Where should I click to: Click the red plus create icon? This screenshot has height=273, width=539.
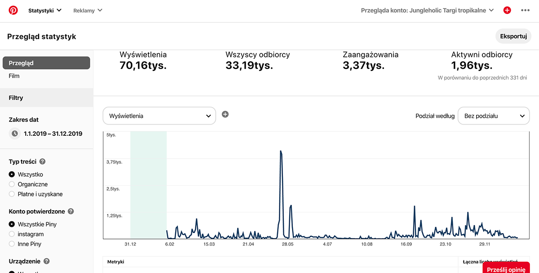point(507,10)
